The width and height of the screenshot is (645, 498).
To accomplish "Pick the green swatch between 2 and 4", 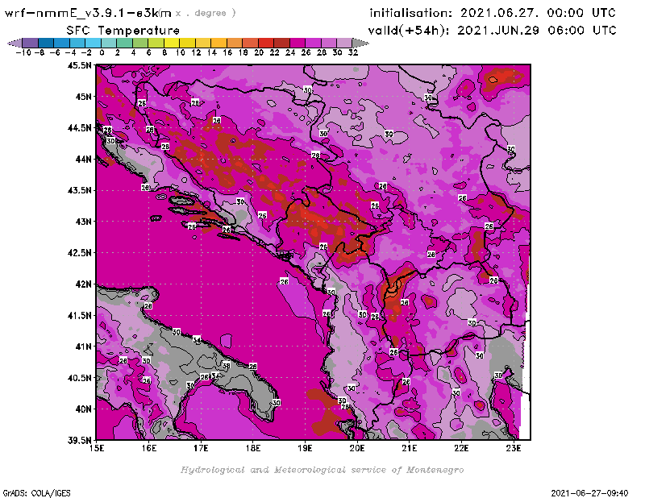I will coord(124,43).
